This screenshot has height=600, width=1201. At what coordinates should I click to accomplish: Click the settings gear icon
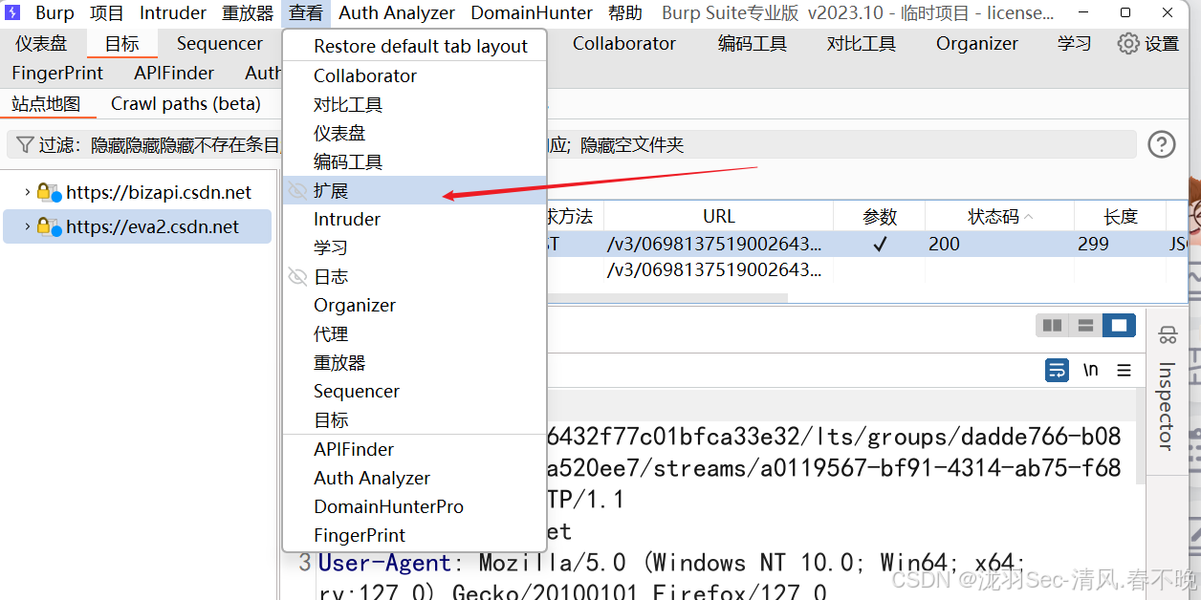(x=1128, y=44)
